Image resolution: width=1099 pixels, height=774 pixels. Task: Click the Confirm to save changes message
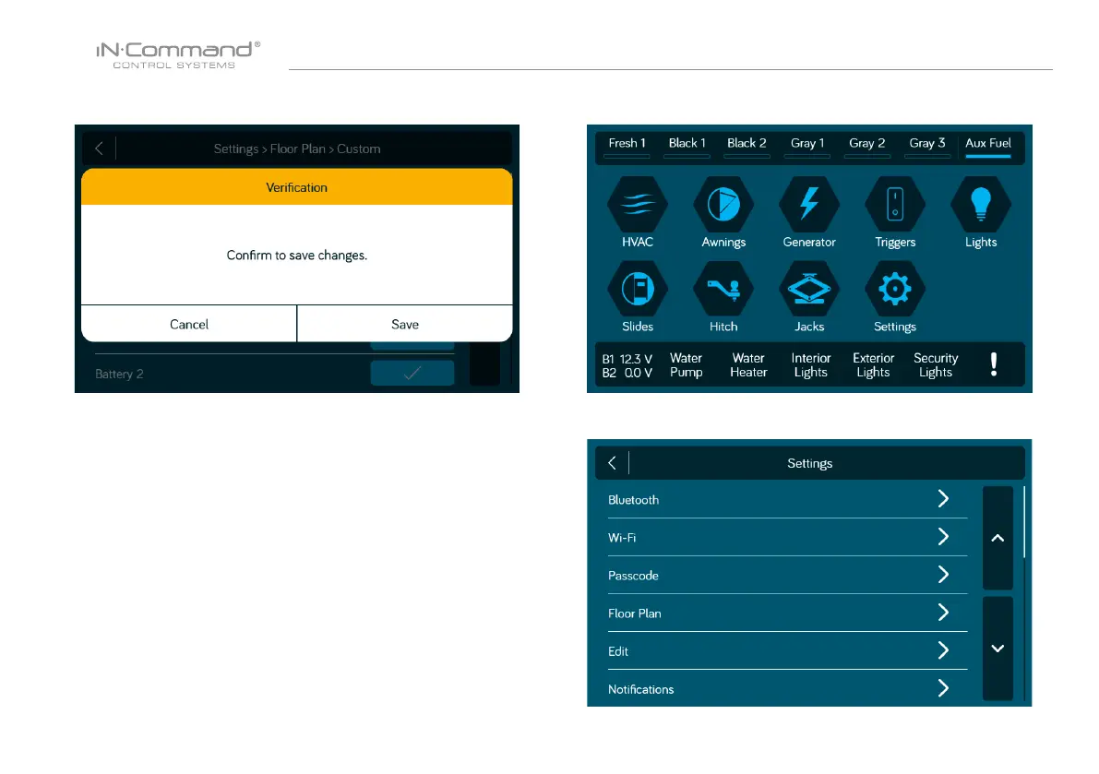(x=296, y=255)
